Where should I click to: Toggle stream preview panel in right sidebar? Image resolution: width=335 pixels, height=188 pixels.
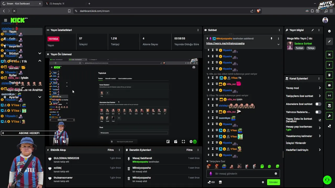coord(329,55)
